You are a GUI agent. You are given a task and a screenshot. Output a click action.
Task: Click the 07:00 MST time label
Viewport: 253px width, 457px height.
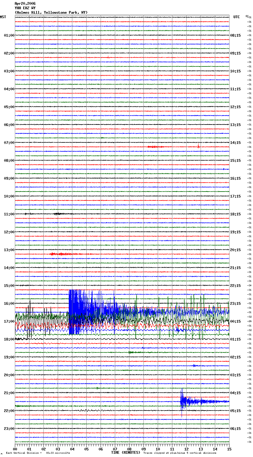tap(9, 143)
